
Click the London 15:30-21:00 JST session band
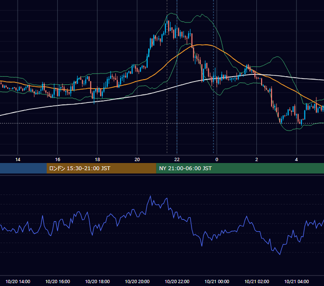coord(101,168)
